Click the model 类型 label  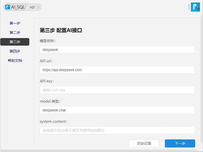50,101
